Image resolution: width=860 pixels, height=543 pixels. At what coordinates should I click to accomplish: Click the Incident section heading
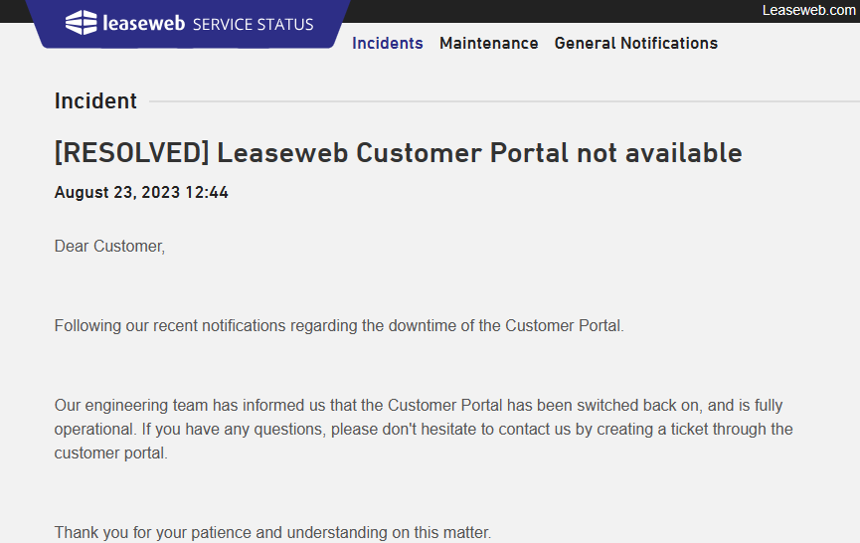point(95,100)
